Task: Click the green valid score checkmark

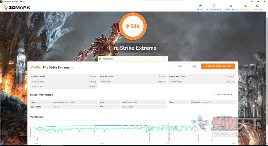Action: click(100, 59)
